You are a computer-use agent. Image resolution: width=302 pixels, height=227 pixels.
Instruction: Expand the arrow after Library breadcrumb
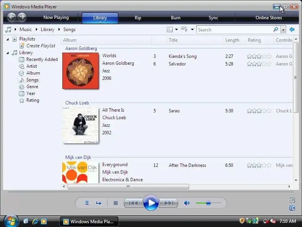click(59, 30)
